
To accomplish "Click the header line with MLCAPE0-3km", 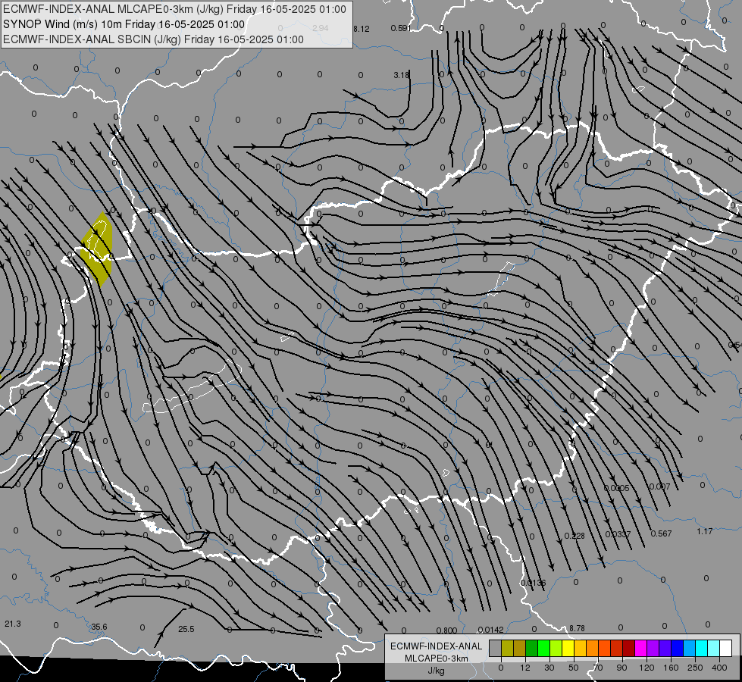I will (x=174, y=9).
